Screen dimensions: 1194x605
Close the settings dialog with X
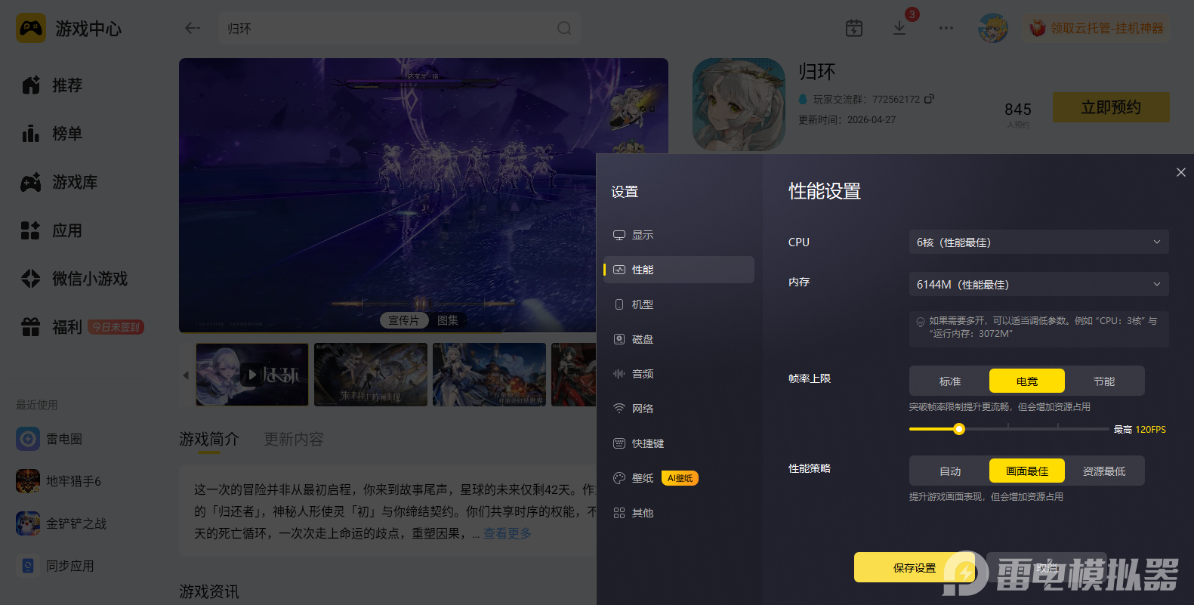click(1181, 172)
